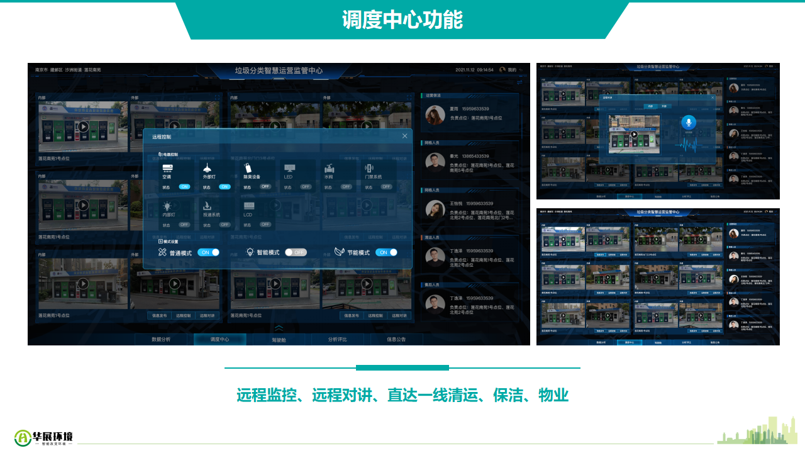Turn off the 空调 status toggle
This screenshot has height=453, width=805.
click(x=184, y=187)
